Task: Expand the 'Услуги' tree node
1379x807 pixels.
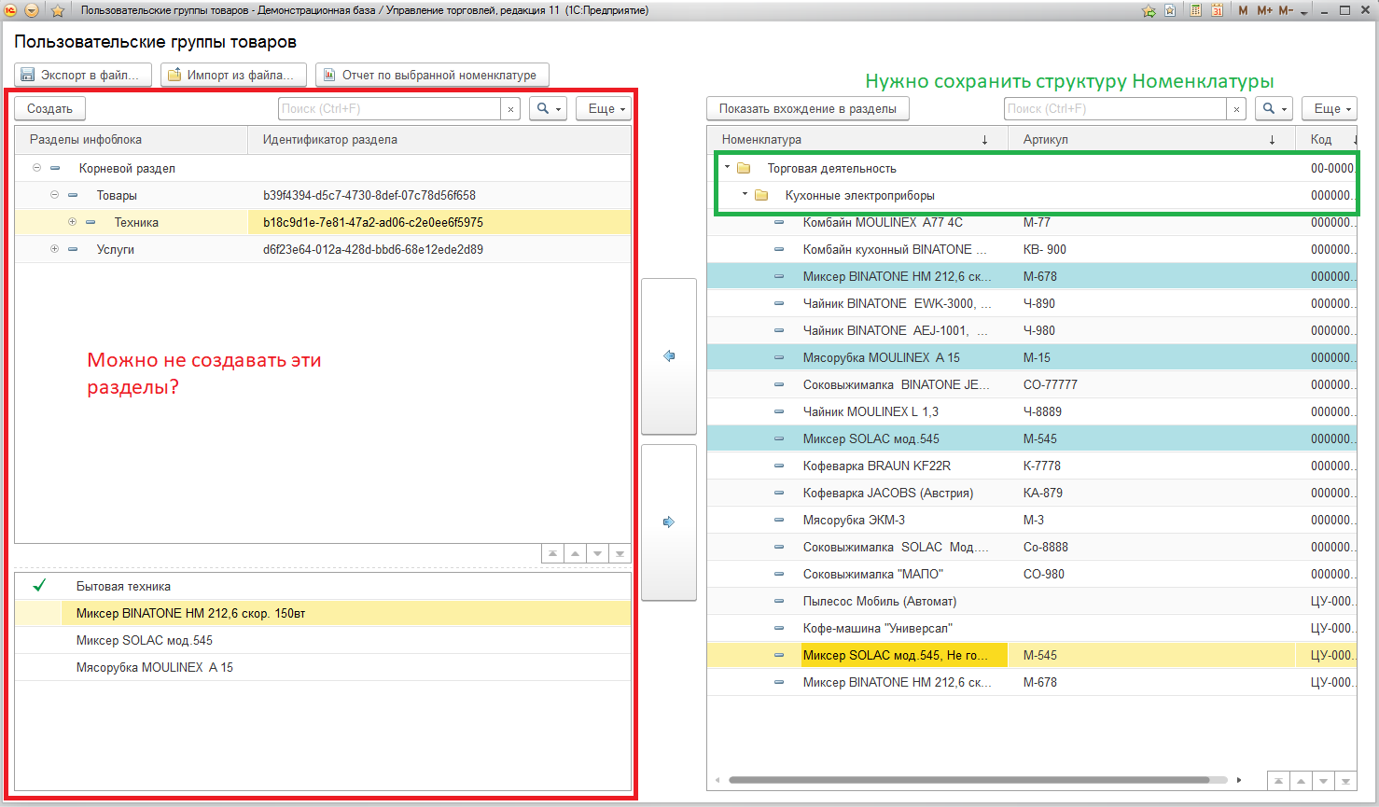Action: [54, 249]
